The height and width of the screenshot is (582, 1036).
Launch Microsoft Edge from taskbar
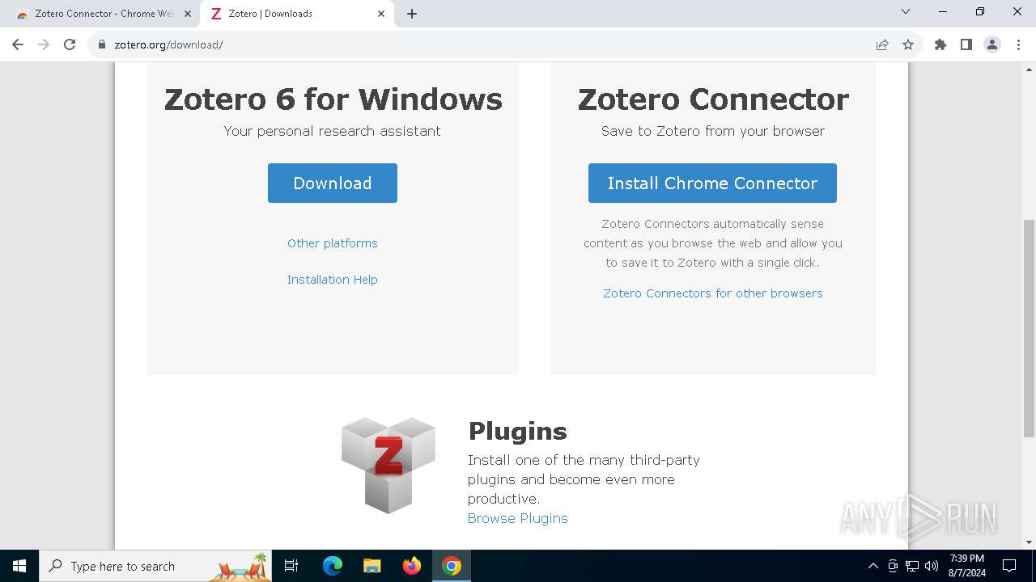point(333,566)
